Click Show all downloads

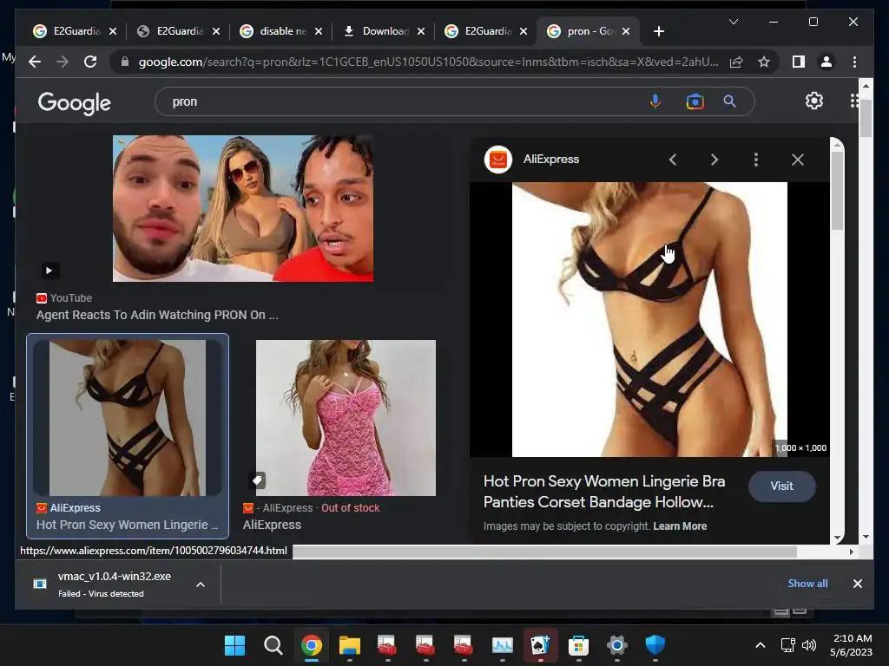coord(807,584)
